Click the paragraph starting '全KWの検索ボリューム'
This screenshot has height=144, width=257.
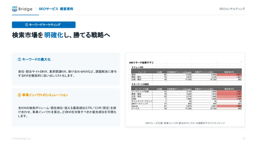pyautogui.click(x=67, y=112)
